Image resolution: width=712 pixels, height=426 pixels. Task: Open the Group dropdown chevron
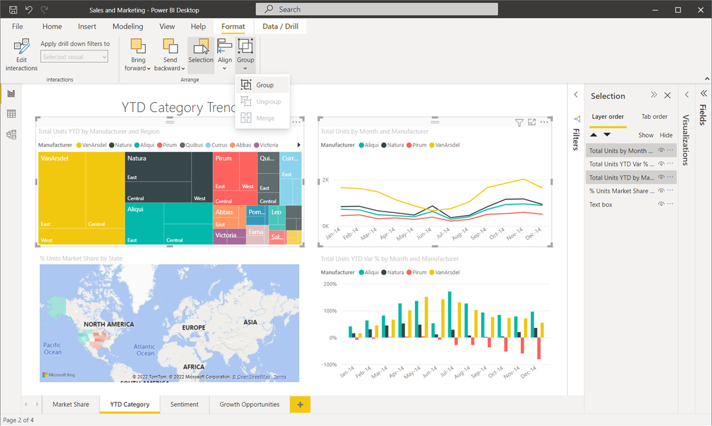click(245, 67)
